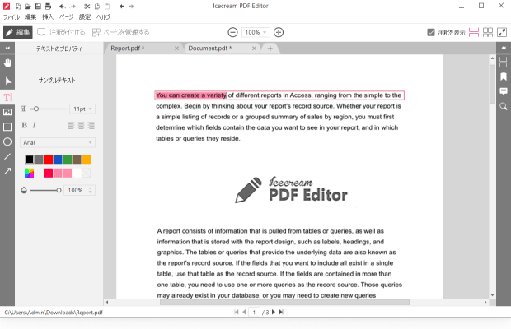Open the ファイル menu
Image resolution: width=511 pixels, height=329 pixels.
(x=12, y=17)
